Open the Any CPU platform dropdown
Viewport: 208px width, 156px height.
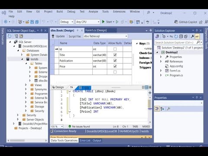point(88,22)
